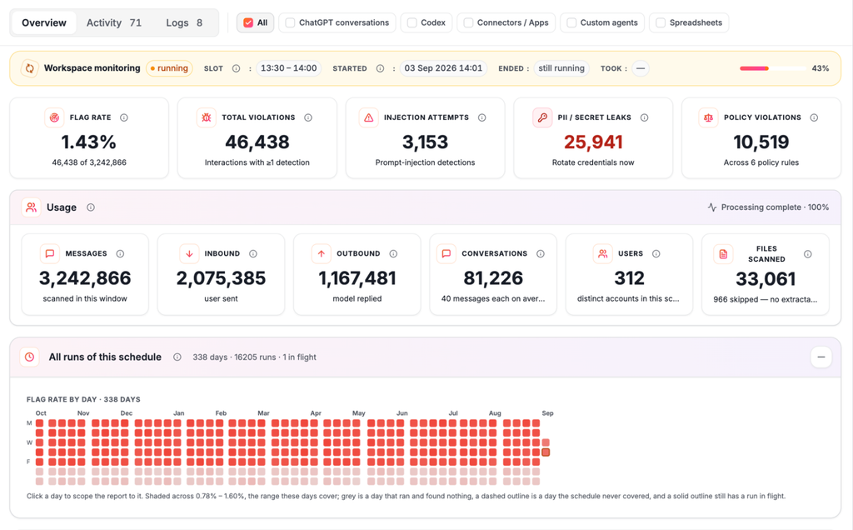
Task: Click the Messages chat bubble icon
Action: pos(50,253)
